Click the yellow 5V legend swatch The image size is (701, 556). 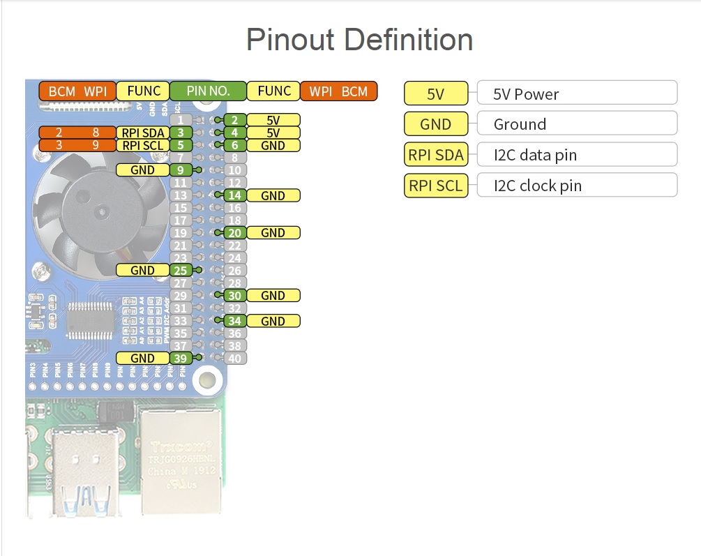pyautogui.click(x=435, y=93)
